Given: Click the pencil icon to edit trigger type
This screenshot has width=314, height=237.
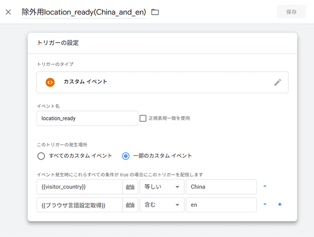Looking at the screenshot, I should pos(277,82).
